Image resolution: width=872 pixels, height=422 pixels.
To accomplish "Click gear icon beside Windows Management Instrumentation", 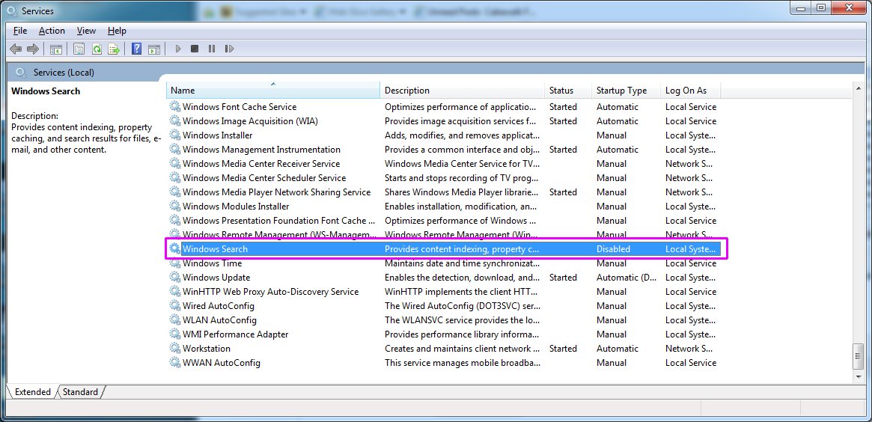I will coord(175,150).
